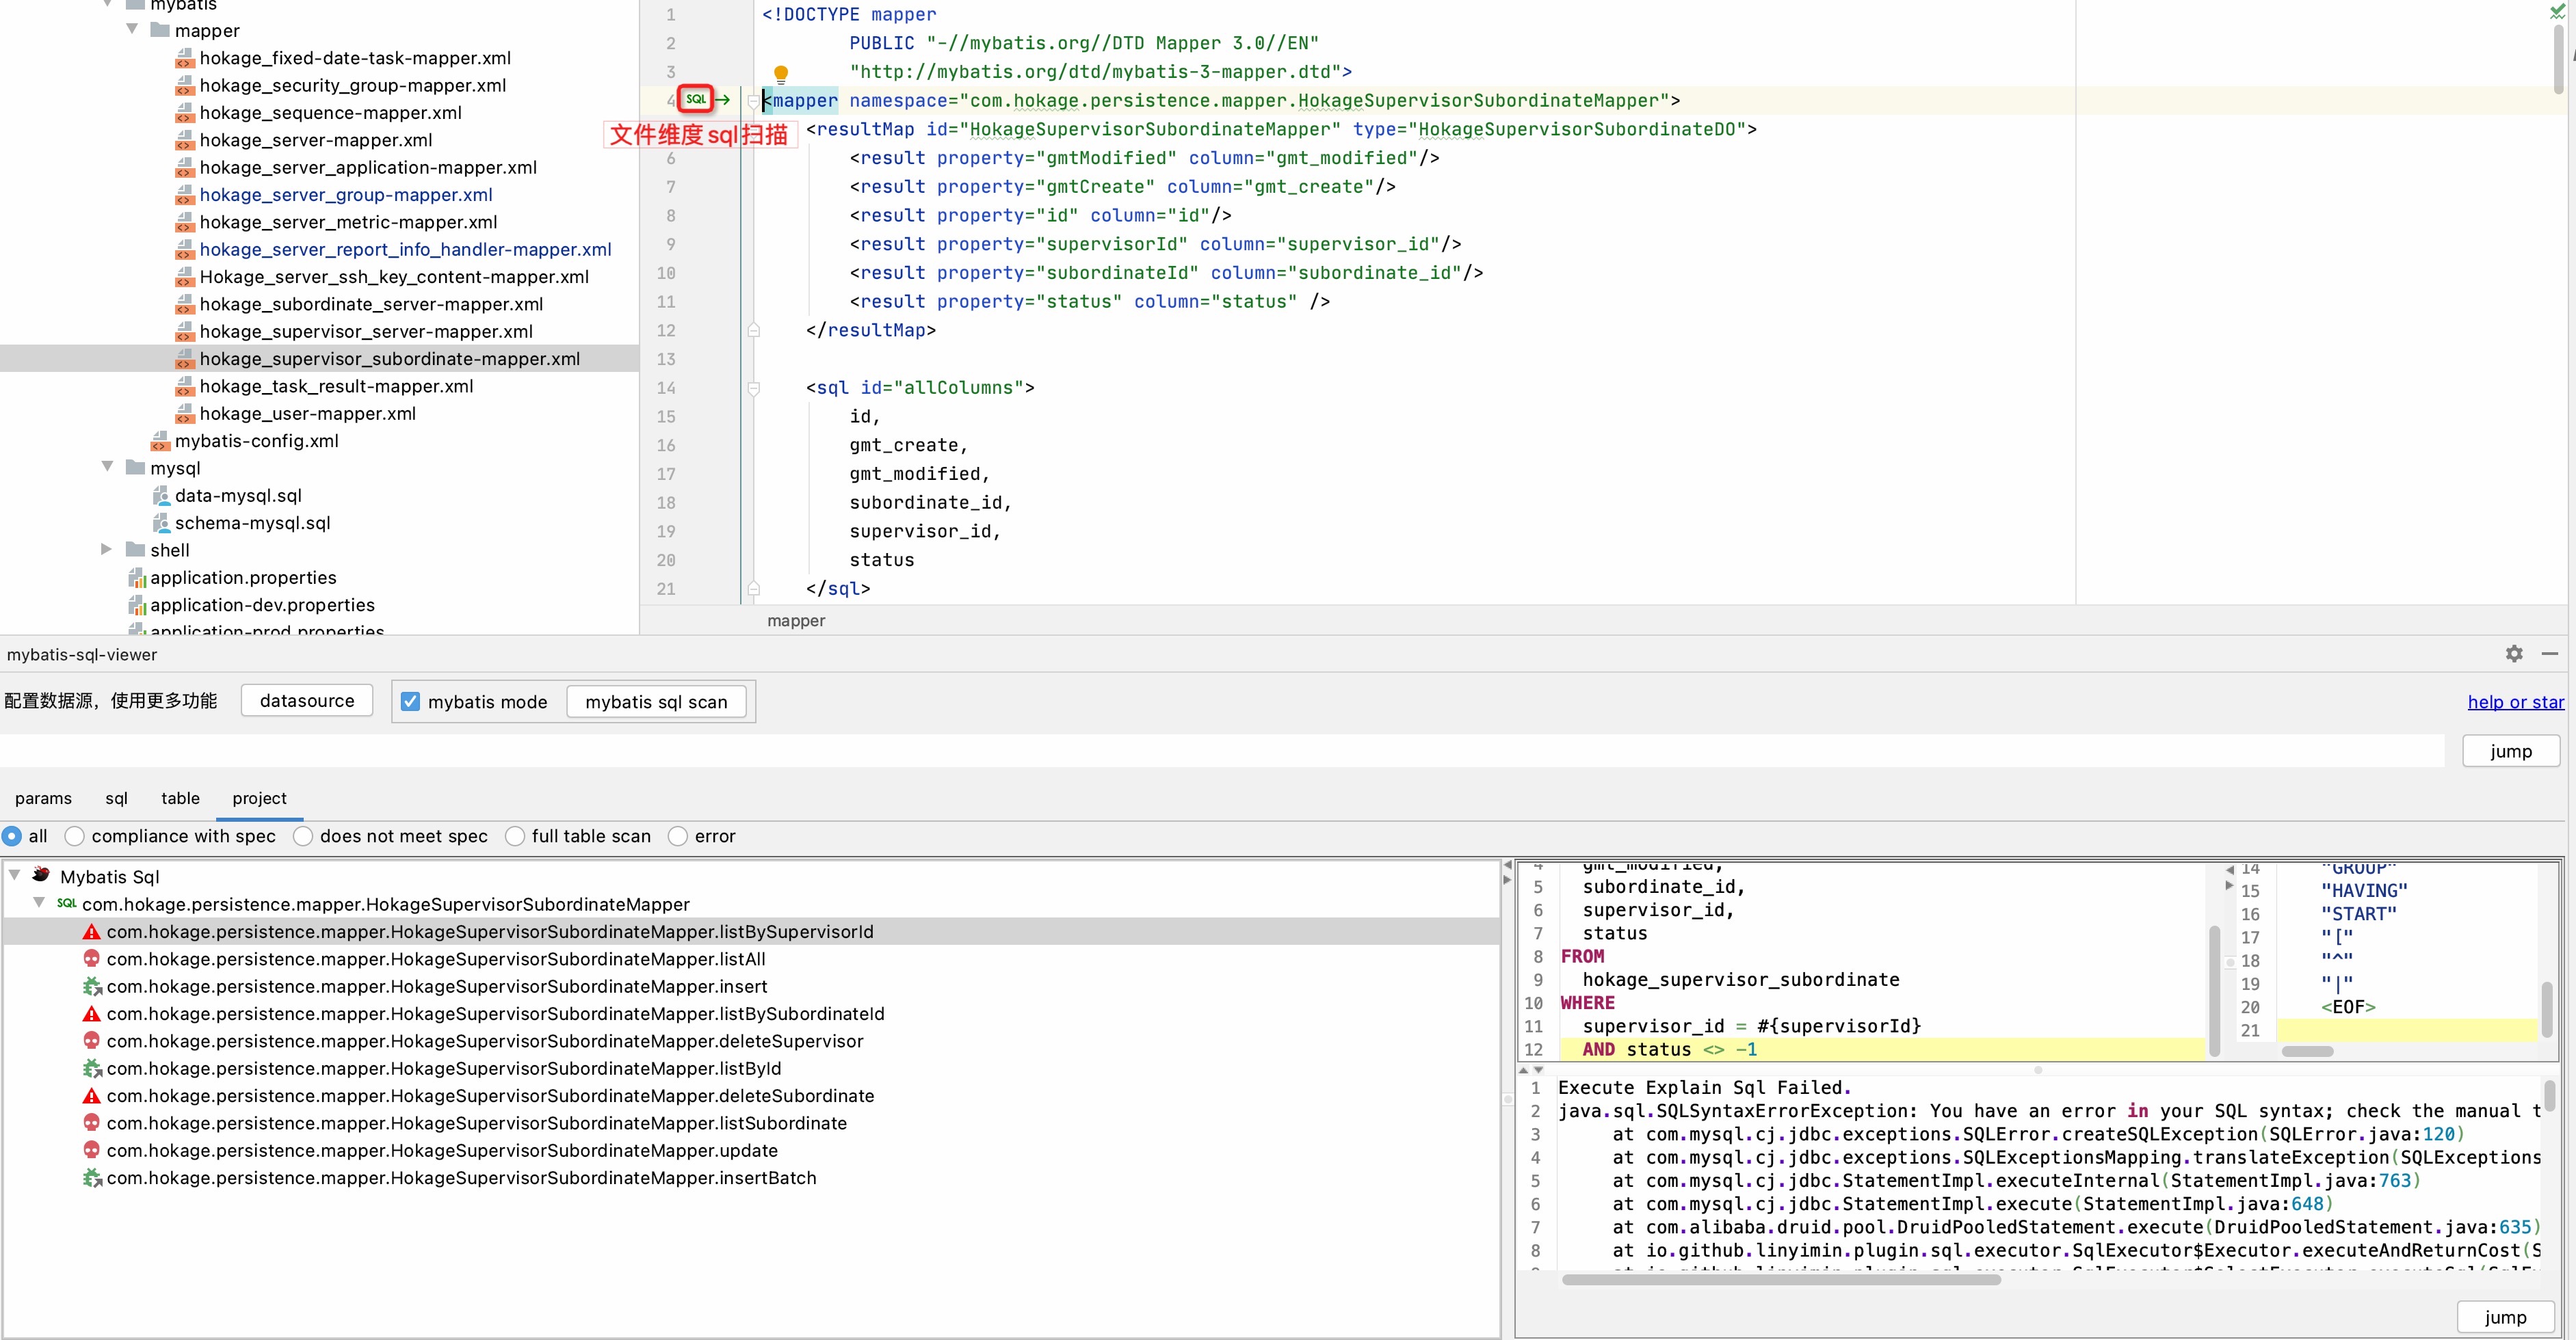This screenshot has height=1340, width=2576.
Task: Click the SQL icon of the HokageSupervisorSubordinateMapper node
Action: (66, 903)
